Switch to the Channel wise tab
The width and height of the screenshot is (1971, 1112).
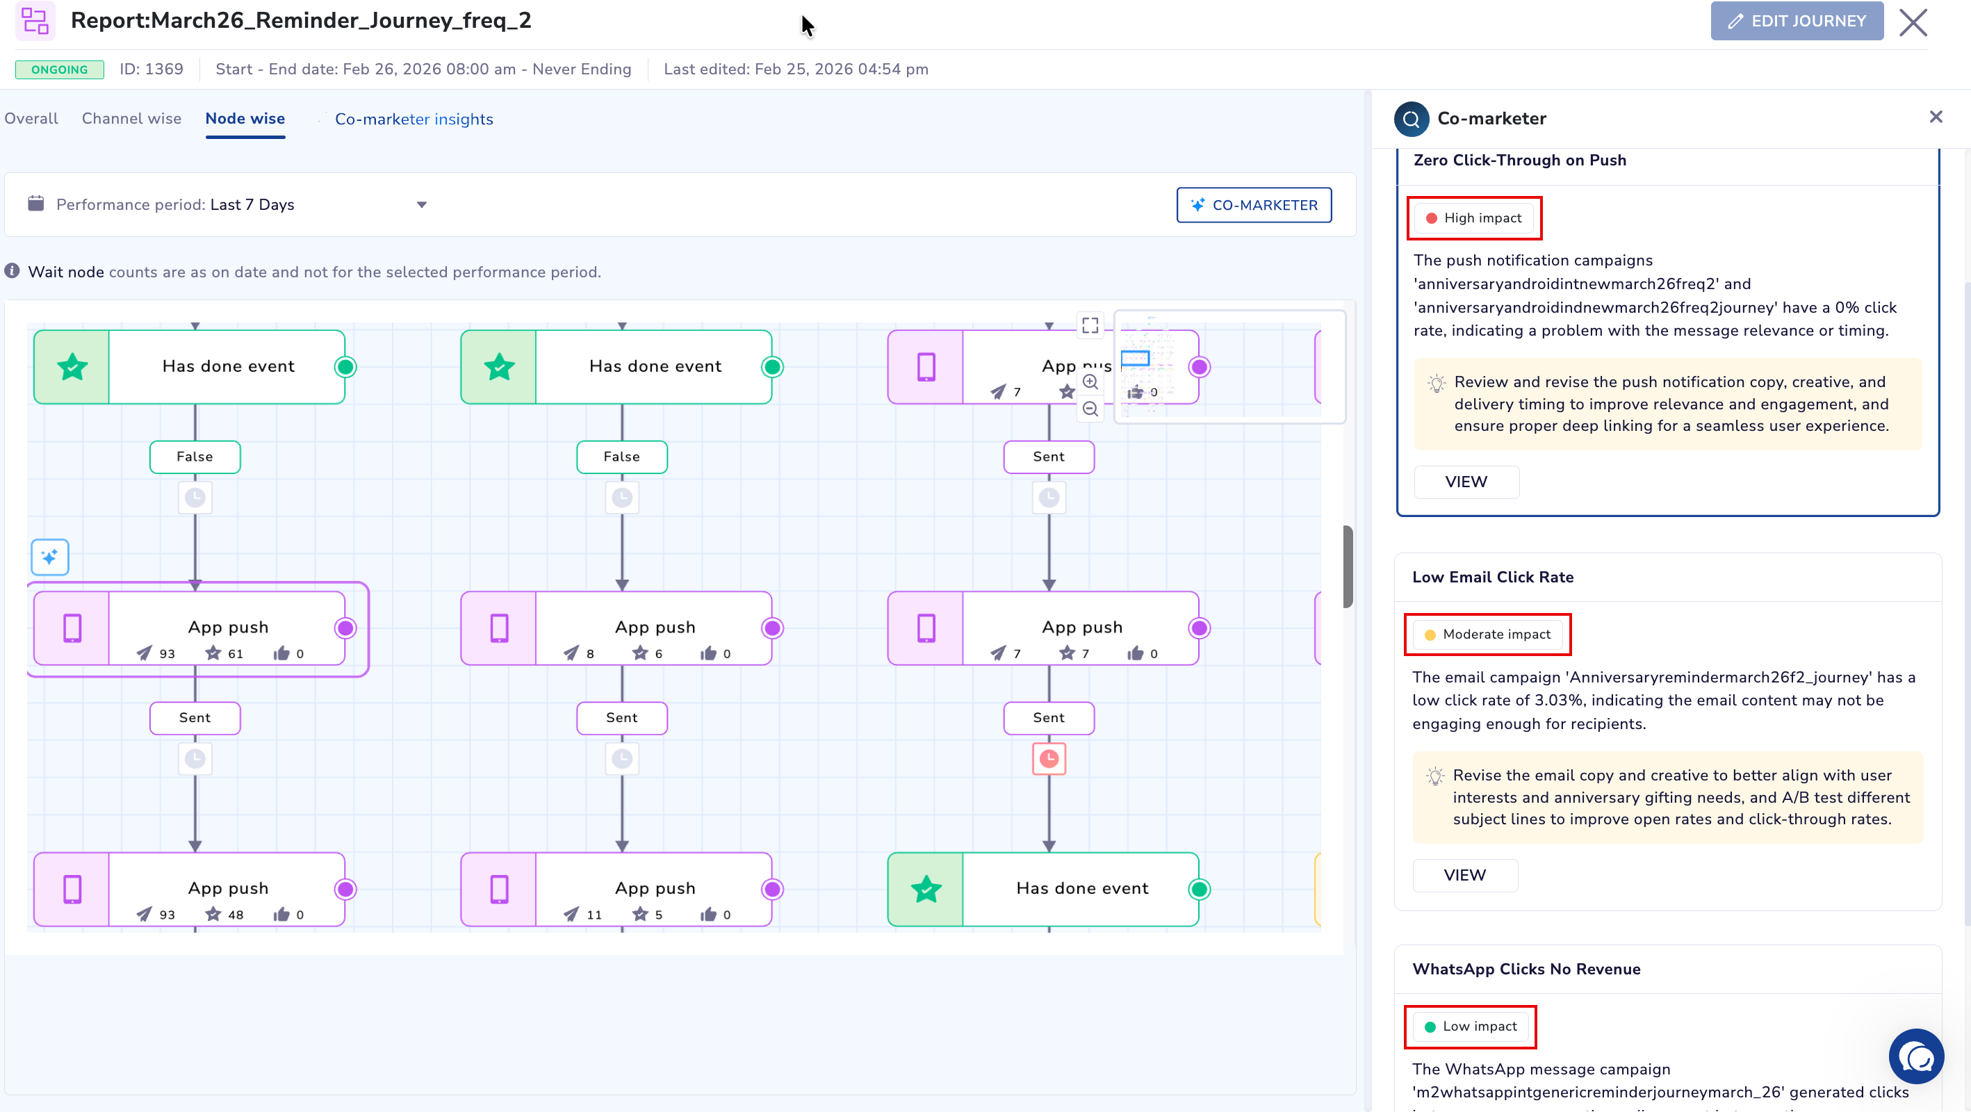tap(131, 119)
